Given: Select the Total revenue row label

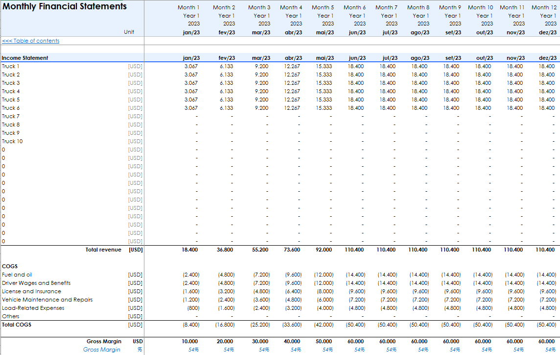Looking at the screenshot, I should (103, 250).
